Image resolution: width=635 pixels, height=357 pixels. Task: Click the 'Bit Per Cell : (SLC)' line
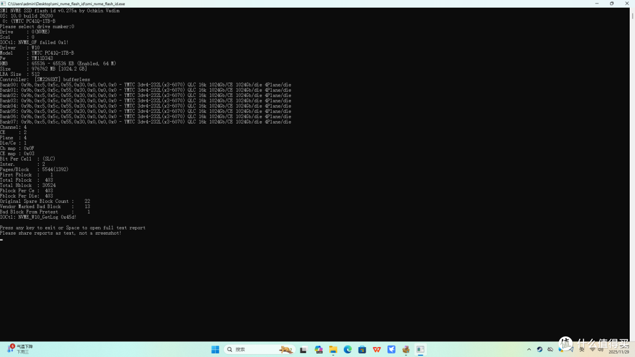pos(28,159)
